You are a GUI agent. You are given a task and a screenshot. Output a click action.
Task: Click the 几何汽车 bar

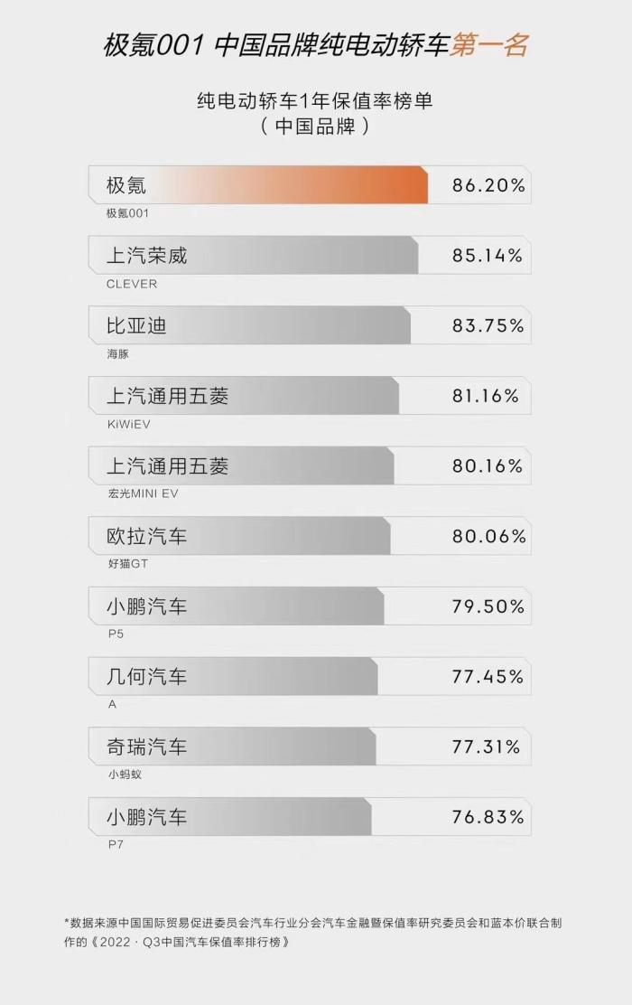coord(233,676)
